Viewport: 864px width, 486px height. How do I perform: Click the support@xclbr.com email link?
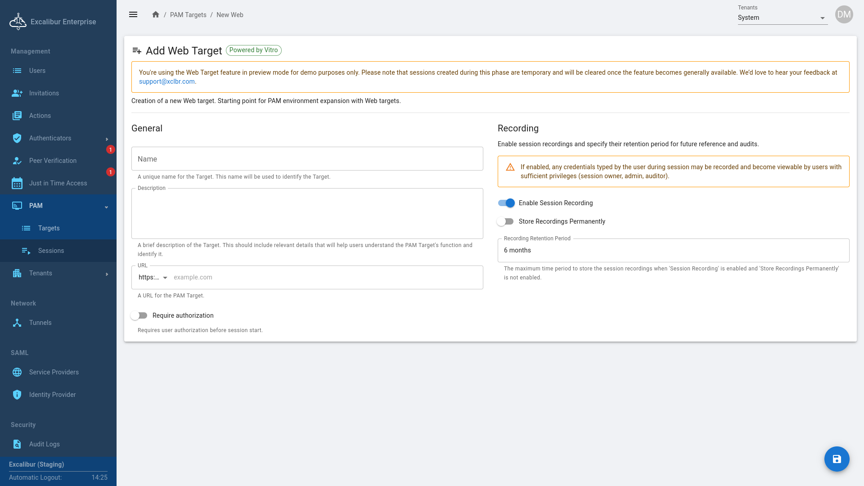point(166,81)
